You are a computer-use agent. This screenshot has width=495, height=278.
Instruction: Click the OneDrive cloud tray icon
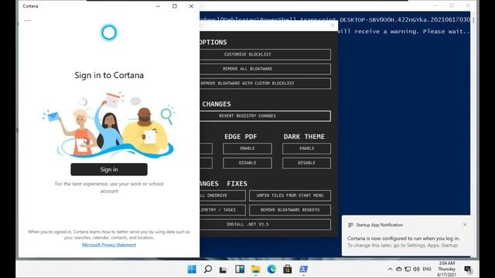(x=399, y=270)
